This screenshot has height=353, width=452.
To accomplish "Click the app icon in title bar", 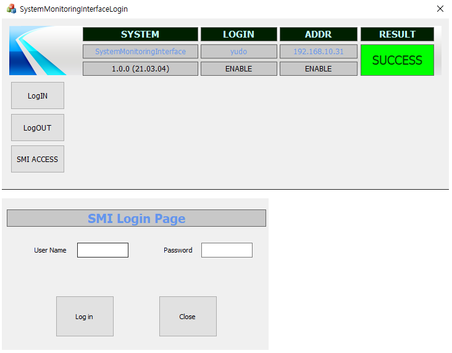I will pyautogui.click(x=11, y=9).
